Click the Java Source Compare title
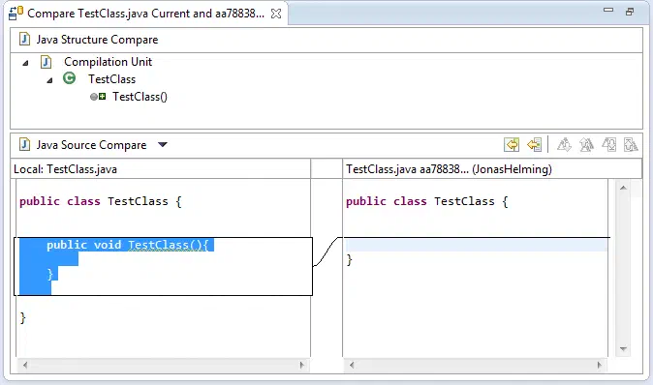The height and width of the screenshot is (385, 653). click(91, 145)
